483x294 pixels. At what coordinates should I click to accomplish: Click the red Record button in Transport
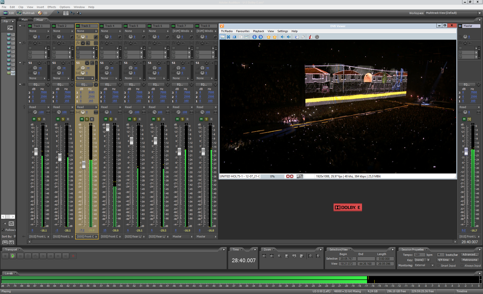click(73, 256)
